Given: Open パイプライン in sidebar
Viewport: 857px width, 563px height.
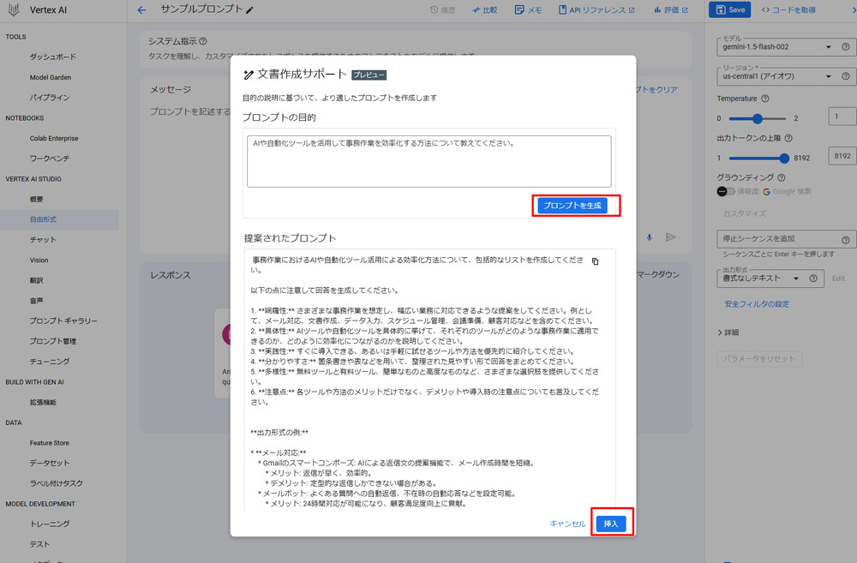Looking at the screenshot, I should (49, 98).
